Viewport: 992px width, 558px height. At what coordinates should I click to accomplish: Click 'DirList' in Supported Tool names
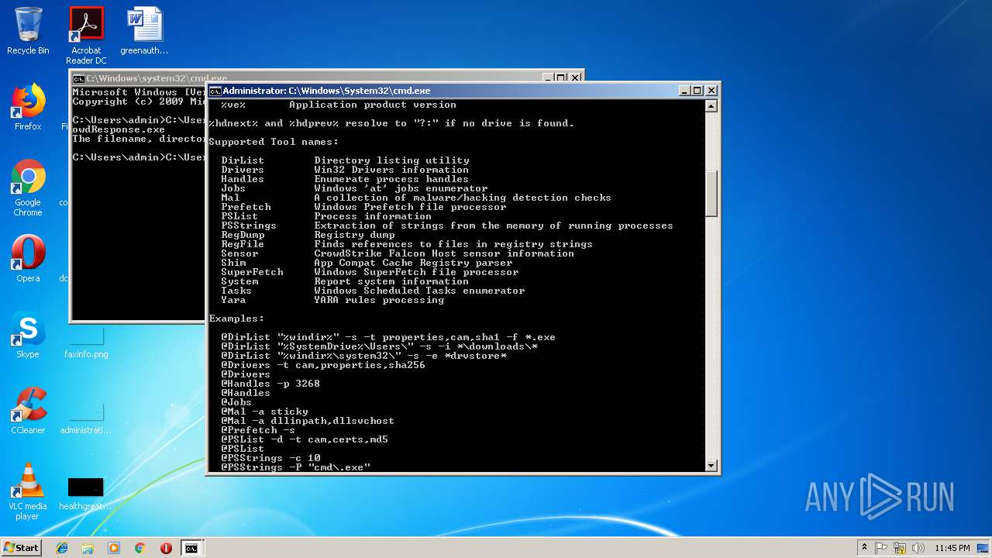243,160
